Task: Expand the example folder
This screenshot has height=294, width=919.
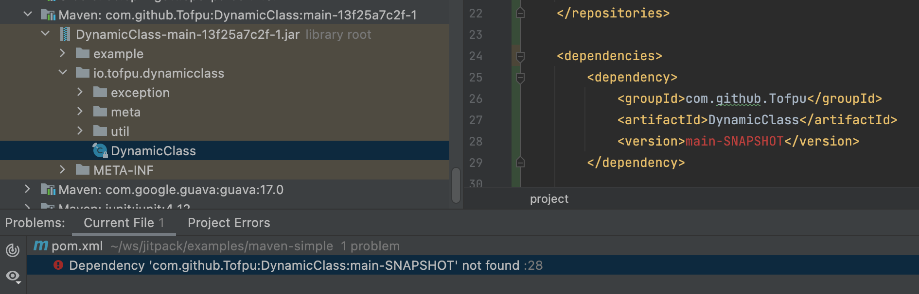Action: pyautogui.click(x=62, y=53)
